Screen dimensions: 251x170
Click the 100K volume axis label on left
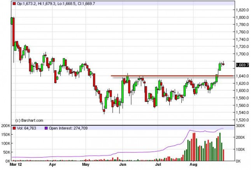click(5, 143)
